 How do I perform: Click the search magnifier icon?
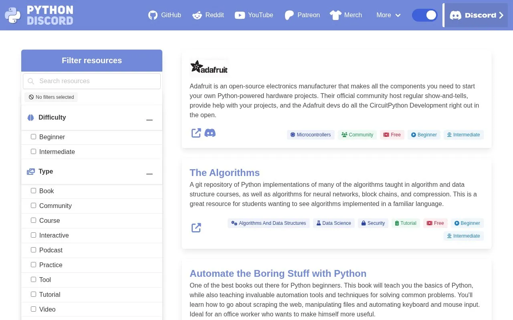click(x=31, y=81)
